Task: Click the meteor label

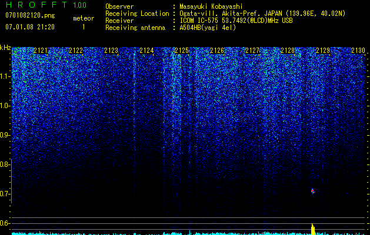Action: pyautogui.click(x=84, y=18)
